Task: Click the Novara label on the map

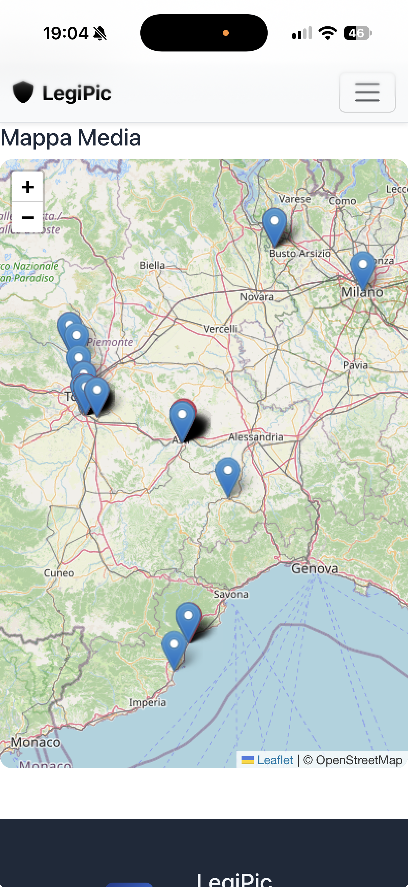Action: coord(257,297)
